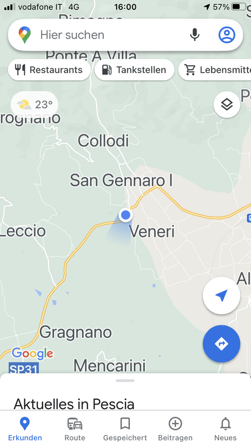The height and width of the screenshot is (447, 251).
Task: Go to the Beitragen tab
Action: point(175,429)
